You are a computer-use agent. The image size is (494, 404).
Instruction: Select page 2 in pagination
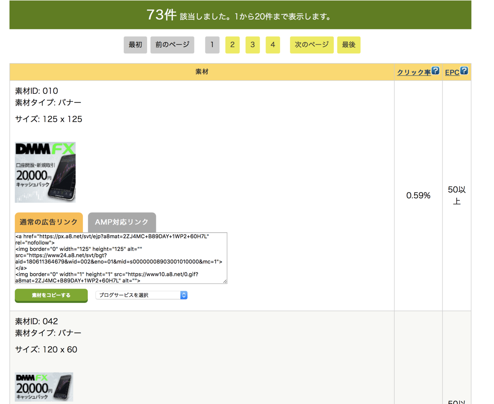coord(232,45)
